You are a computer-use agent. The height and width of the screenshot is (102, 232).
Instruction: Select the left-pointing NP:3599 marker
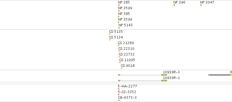(119, 11)
